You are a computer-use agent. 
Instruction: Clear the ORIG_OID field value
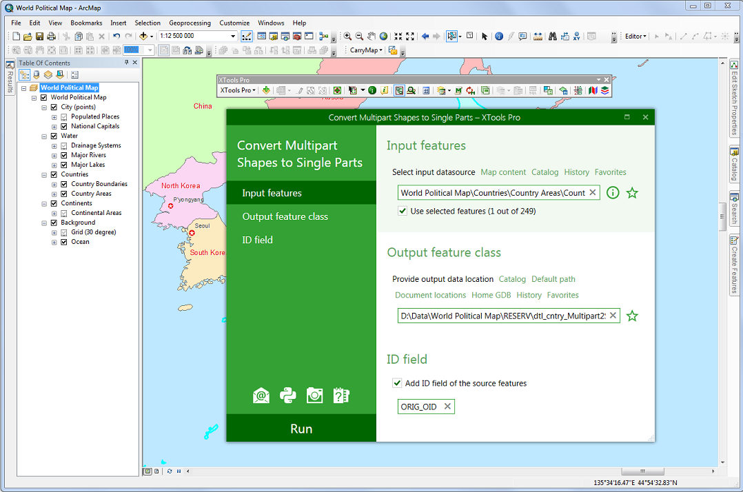click(x=447, y=407)
